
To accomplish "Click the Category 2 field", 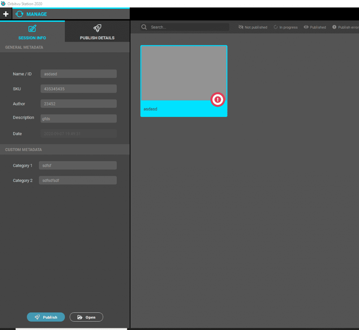I will click(78, 180).
